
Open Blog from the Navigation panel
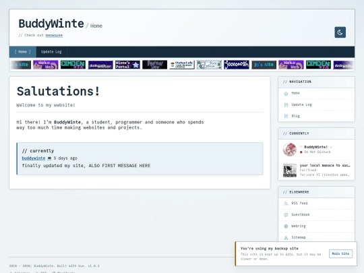pos(316,116)
